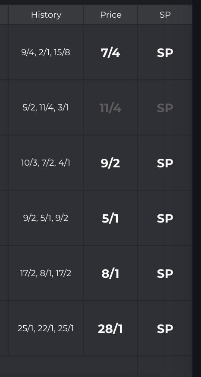Select the 7/4 price button
The width and height of the screenshot is (201, 377).
click(110, 52)
